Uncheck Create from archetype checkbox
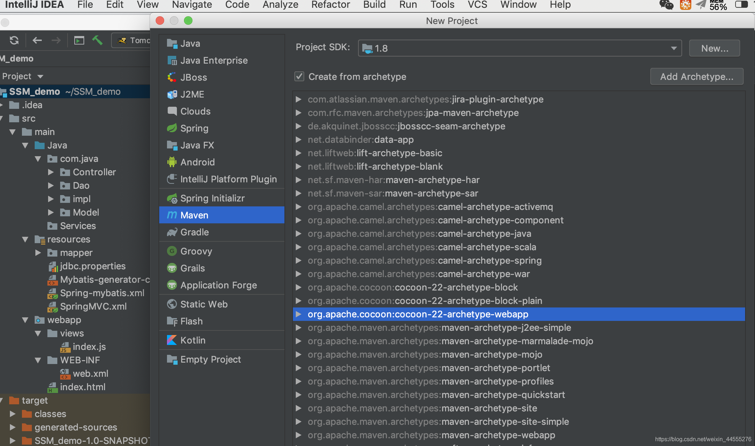755x446 pixels. tap(299, 76)
